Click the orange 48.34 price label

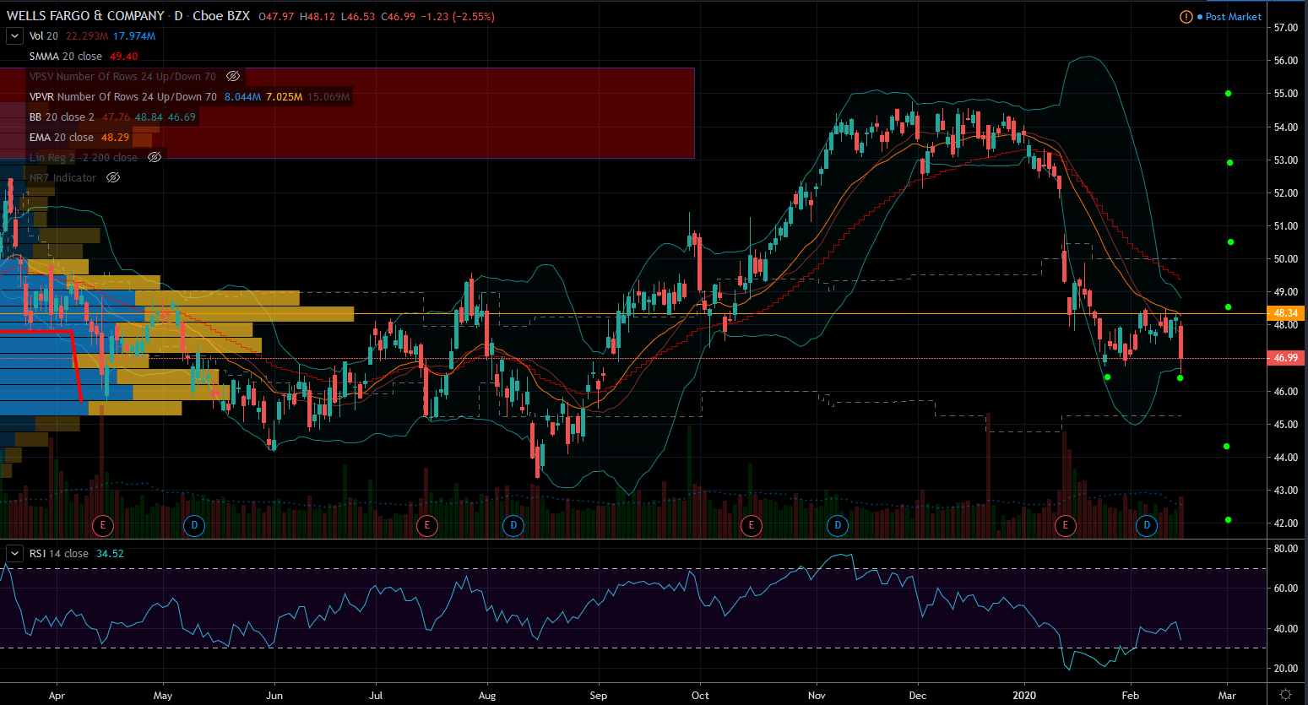tap(1286, 313)
